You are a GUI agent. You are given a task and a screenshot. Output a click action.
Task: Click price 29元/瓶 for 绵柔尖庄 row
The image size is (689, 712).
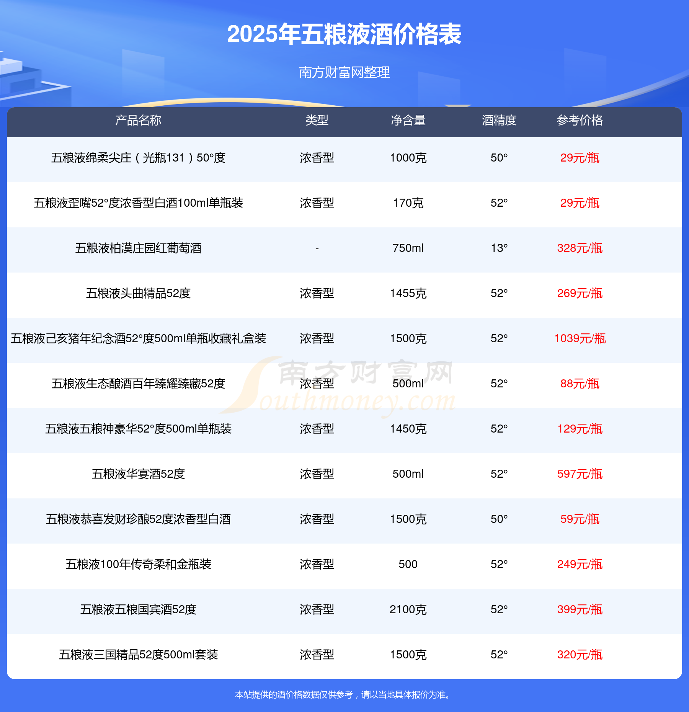(580, 158)
